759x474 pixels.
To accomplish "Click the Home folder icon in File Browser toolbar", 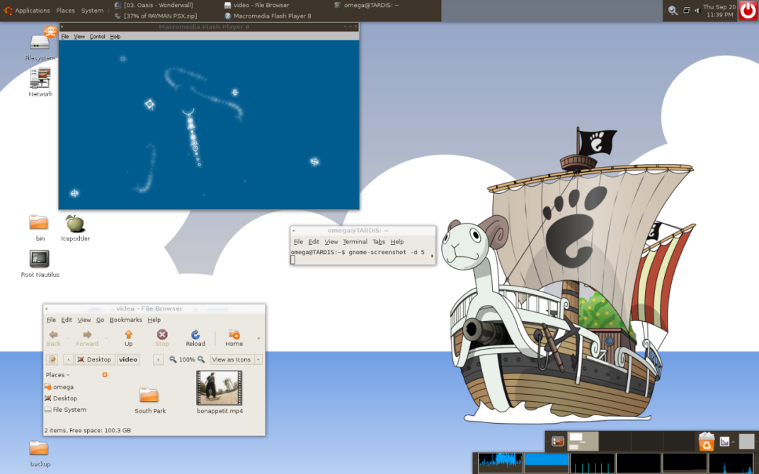I will (234, 334).
